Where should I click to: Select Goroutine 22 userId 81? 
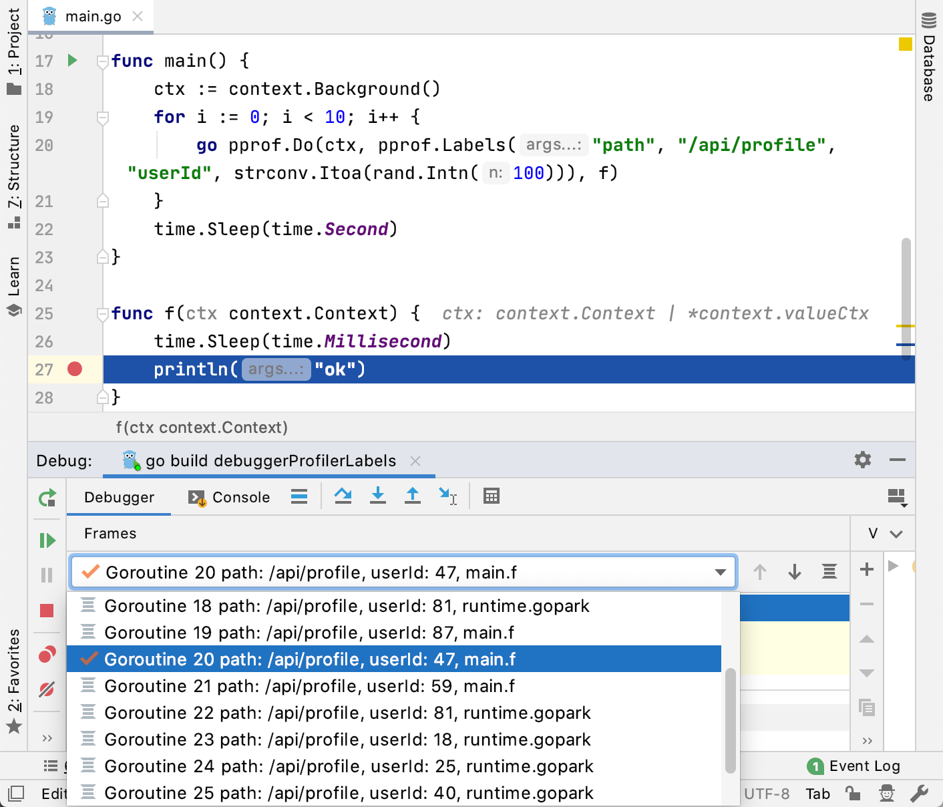click(394, 713)
